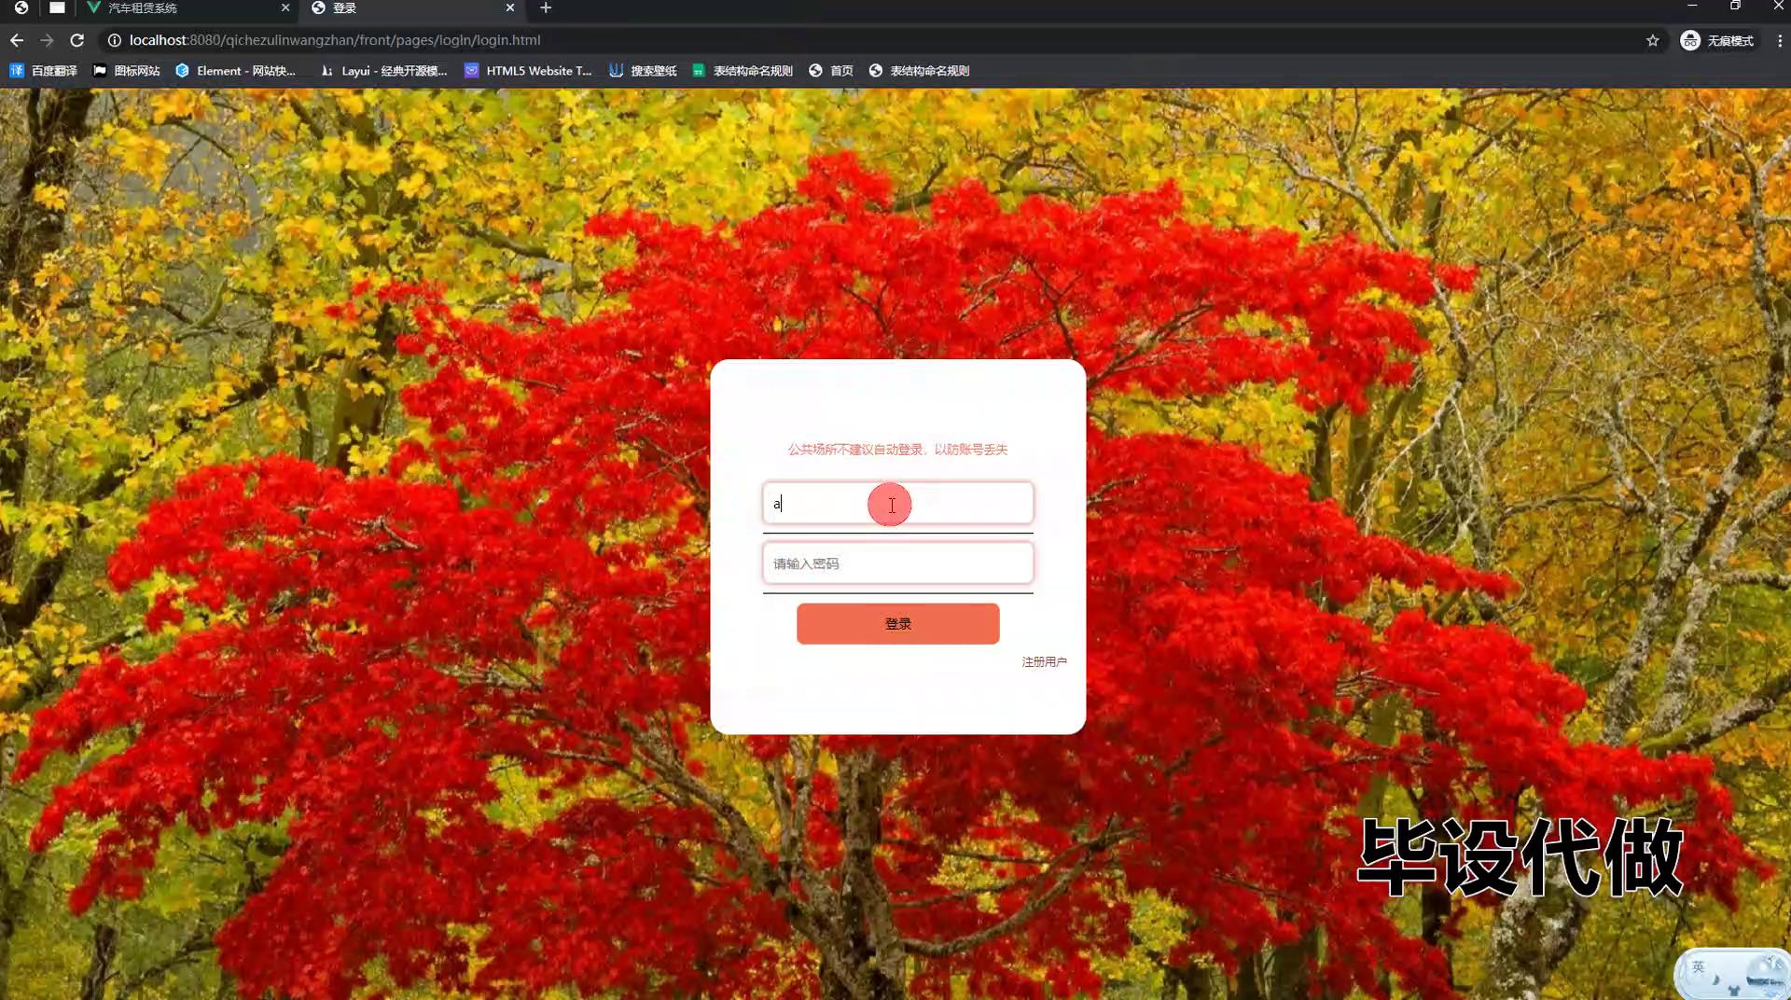Image resolution: width=1791 pixels, height=1000 pixels.
Task: Click the incognito mode indicator icon
Action: pyautogui.click(x=1689, y=40)
